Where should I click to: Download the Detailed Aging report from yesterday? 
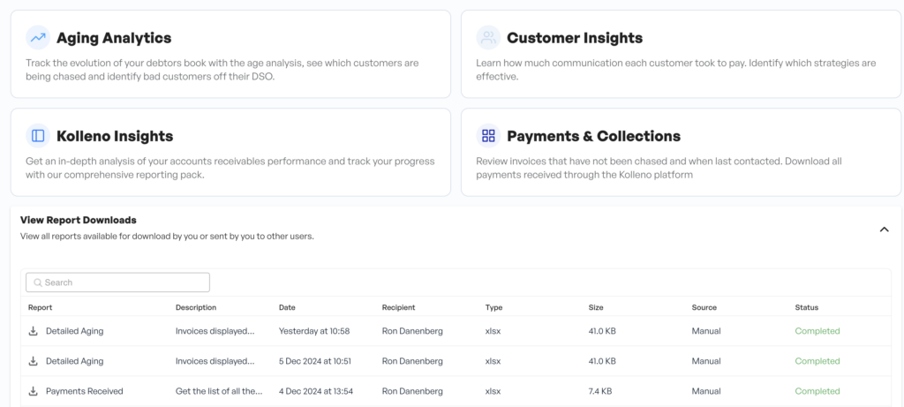[34, 331]
